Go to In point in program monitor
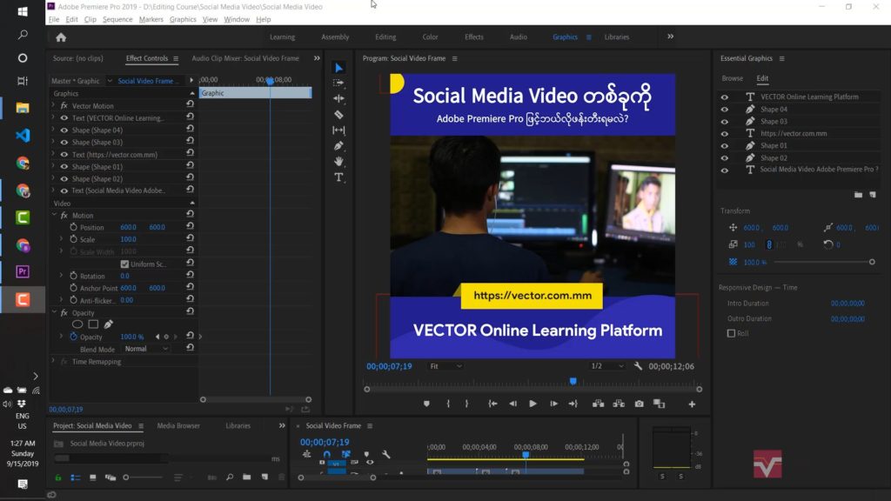This screenshot has height=501, width=891. (x=492, y=404)
